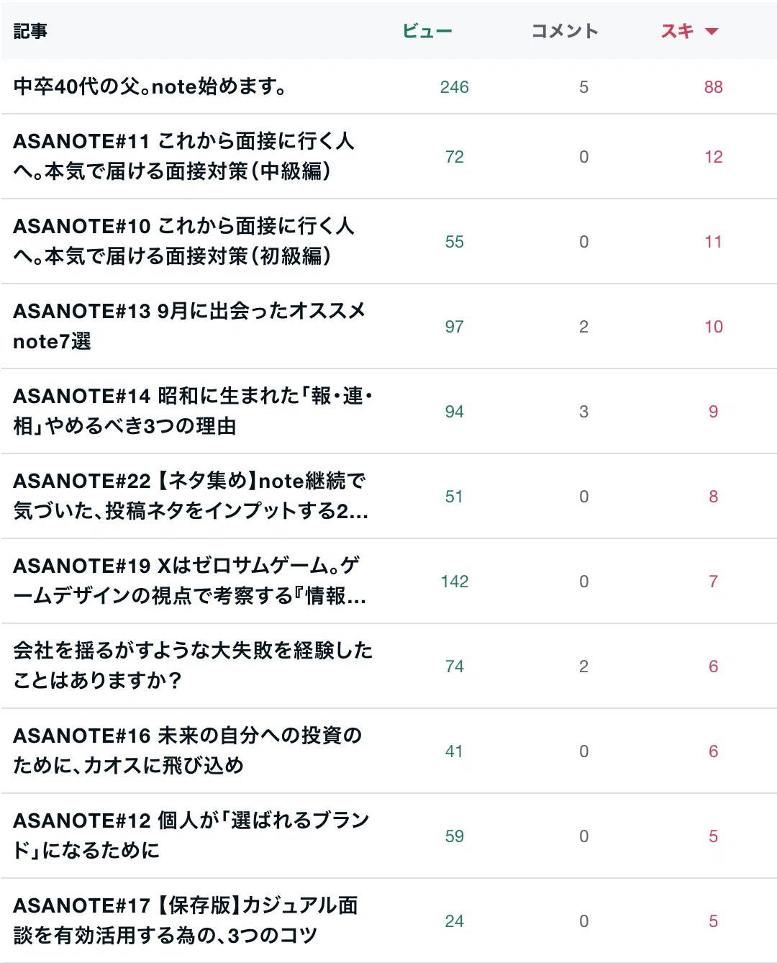The height and width of the screenshot is (963, 777).
Task: Sort table by ビュー column
Action: (427, 31)
